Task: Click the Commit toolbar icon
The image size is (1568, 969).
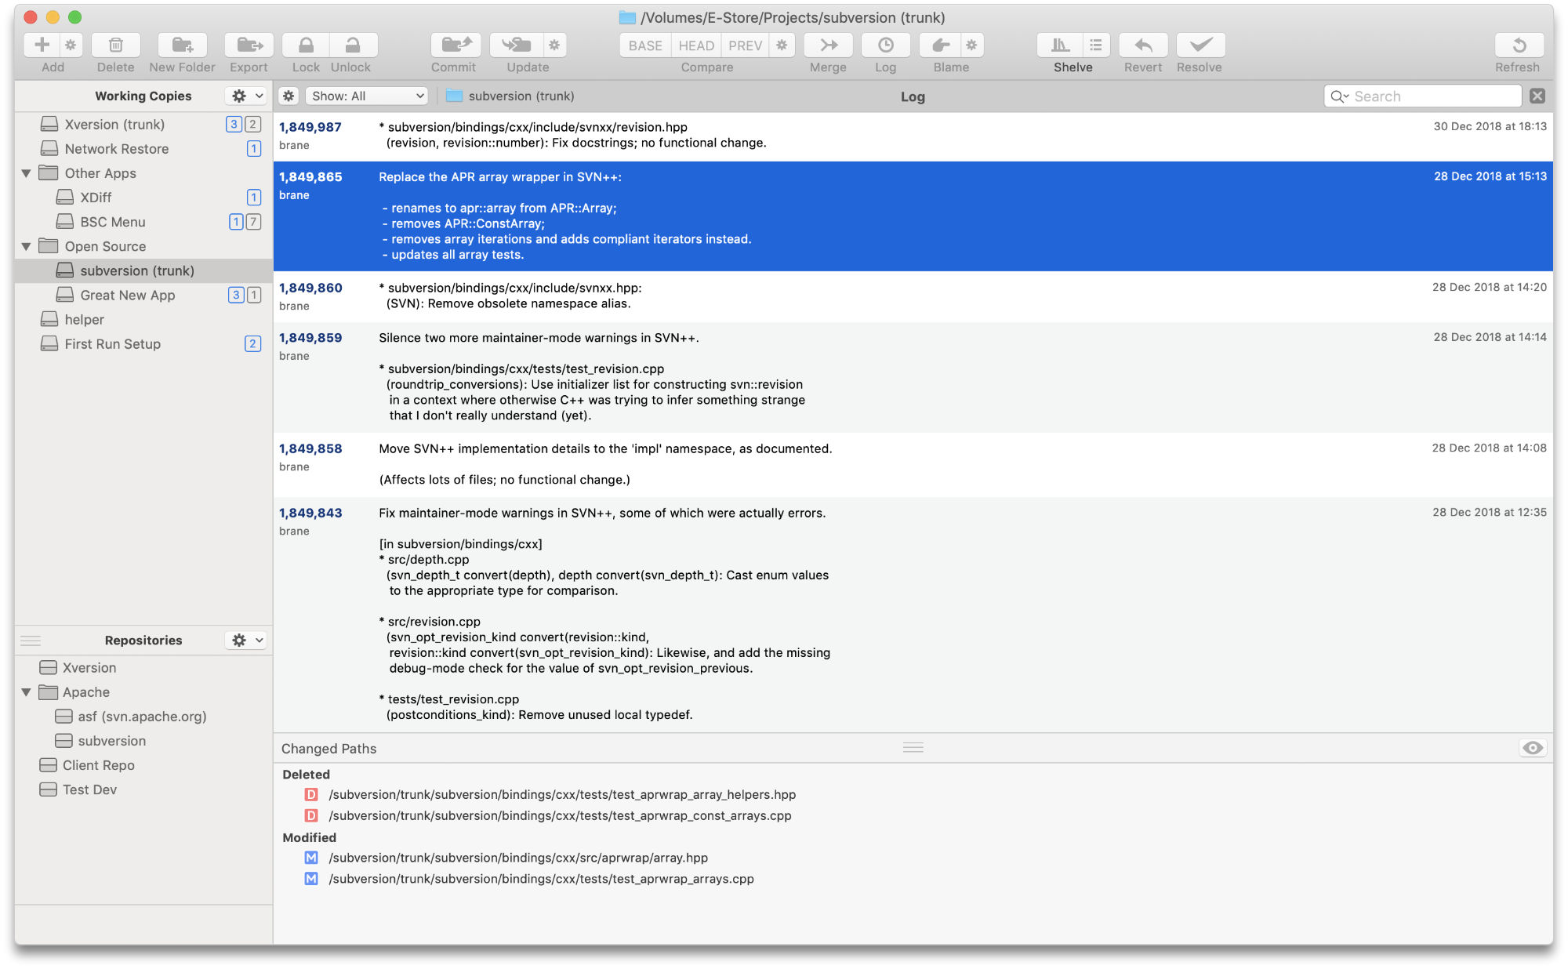Action: (x=456, y=45)
